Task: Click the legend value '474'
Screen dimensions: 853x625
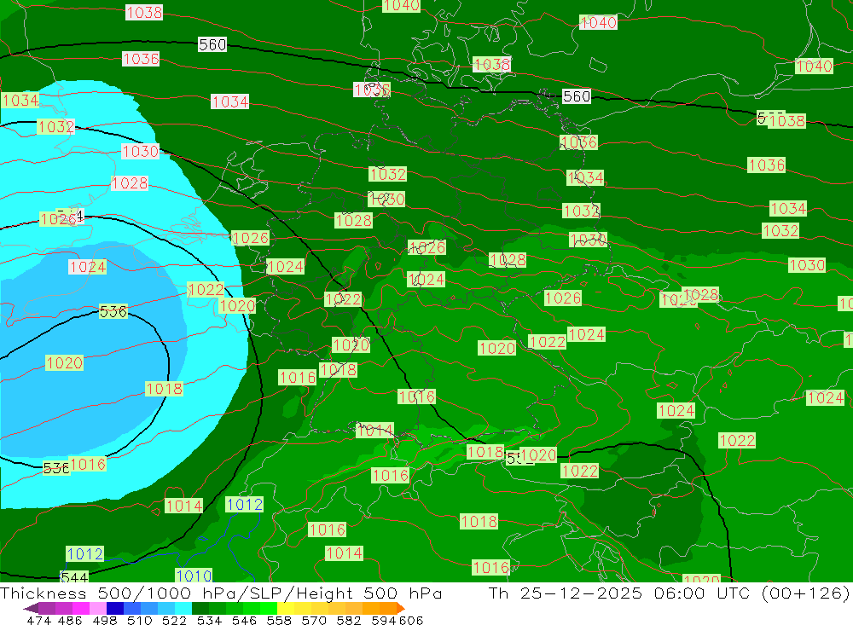Action: [38, 620]
